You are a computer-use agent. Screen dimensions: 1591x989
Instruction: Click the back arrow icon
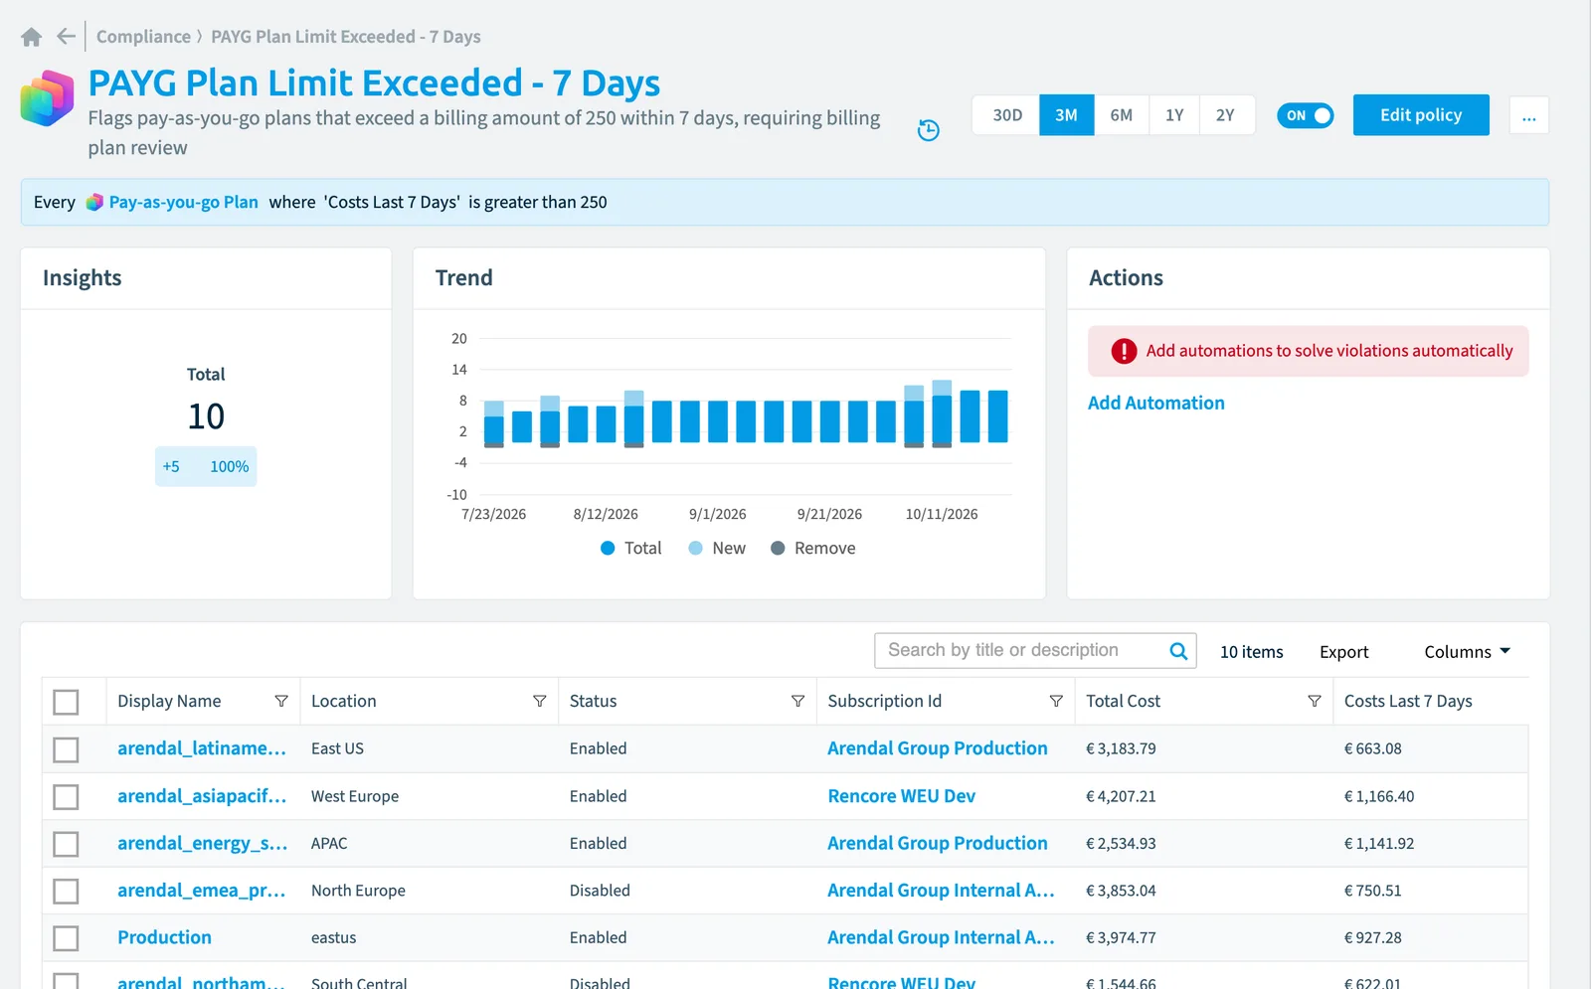tap(66, 37)
